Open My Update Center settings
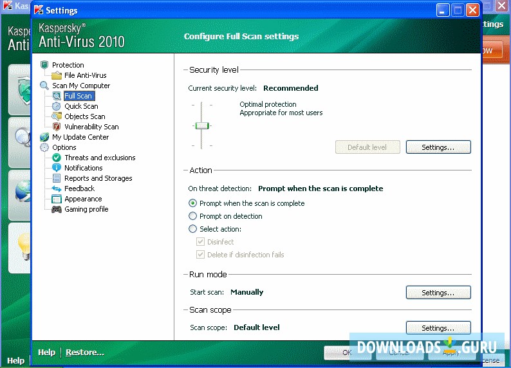Image resolution: width=511 pixels, height=368 pixels. pyautogui.click(x=80, y=137)
